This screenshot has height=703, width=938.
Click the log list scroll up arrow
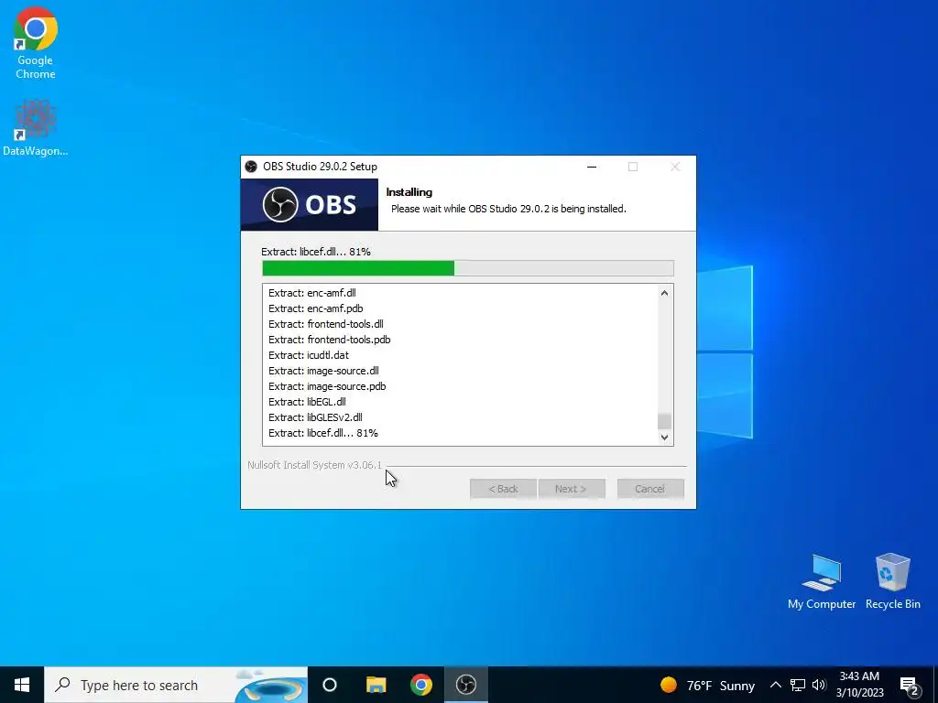(664, 293)
